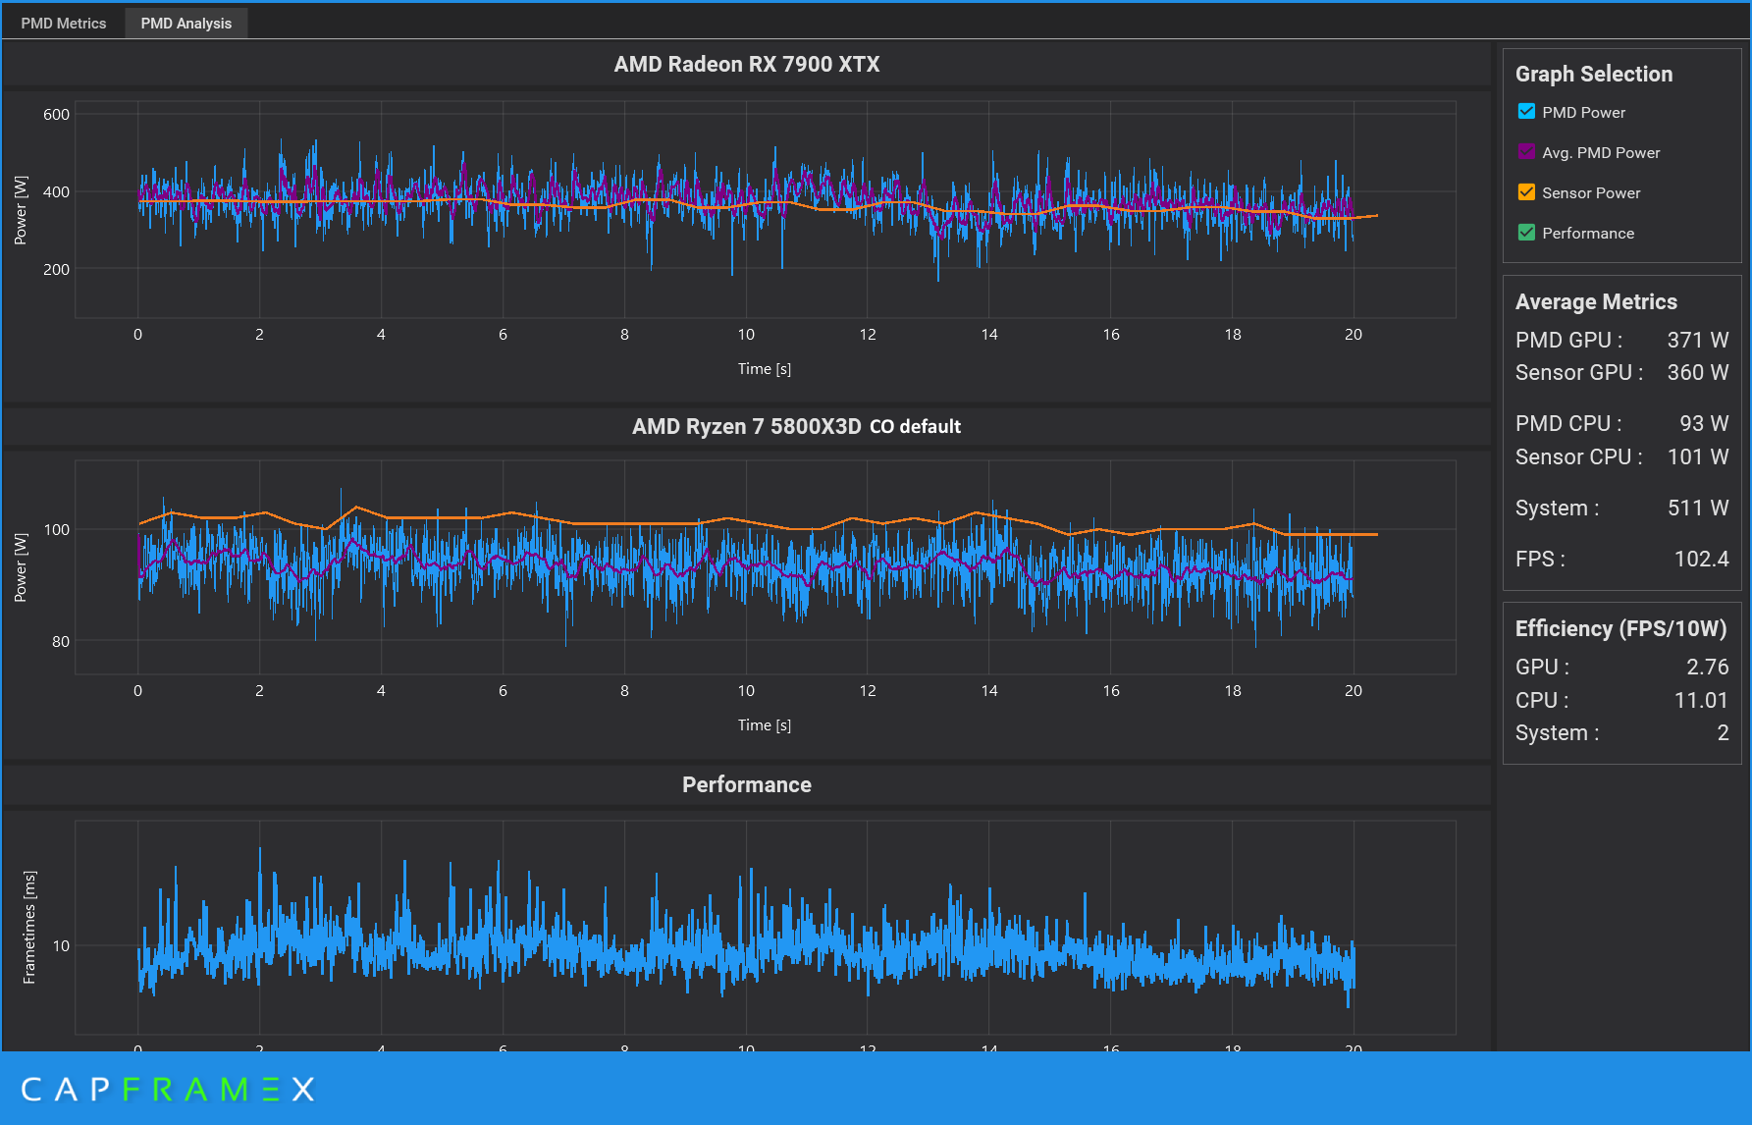
Task: Click the Average Metrics heading
Action: 1596,301
